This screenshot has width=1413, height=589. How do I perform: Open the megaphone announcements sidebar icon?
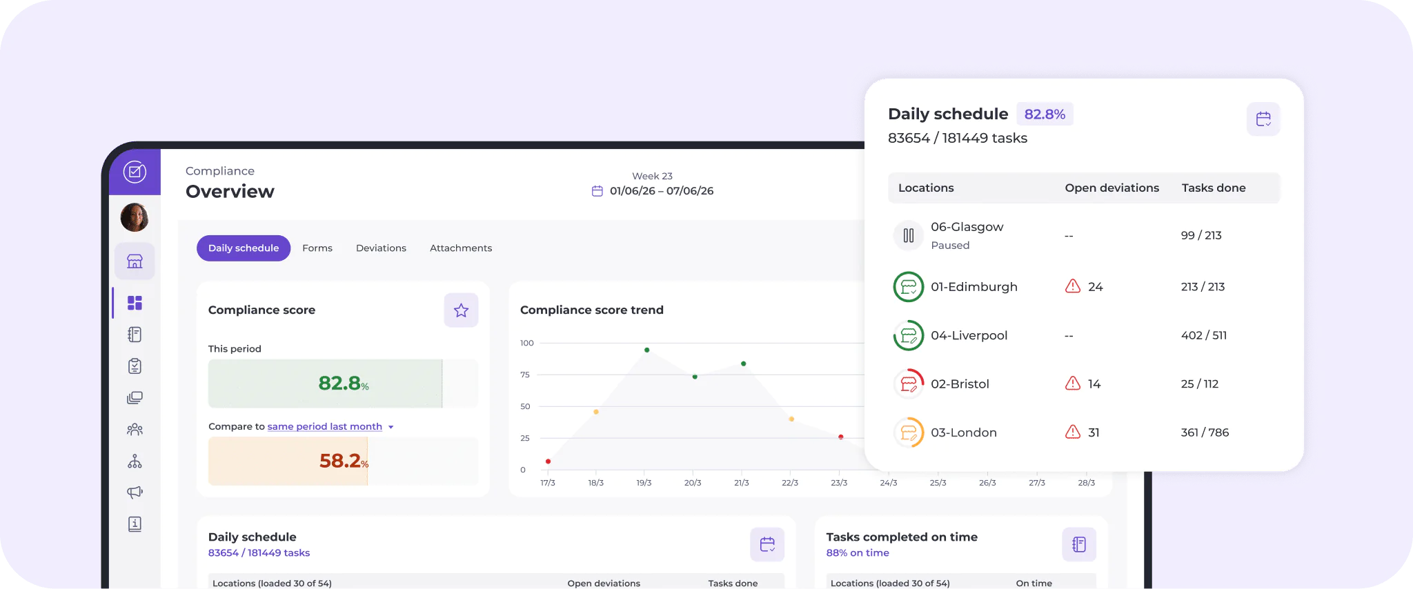click(x=135, y=492)
